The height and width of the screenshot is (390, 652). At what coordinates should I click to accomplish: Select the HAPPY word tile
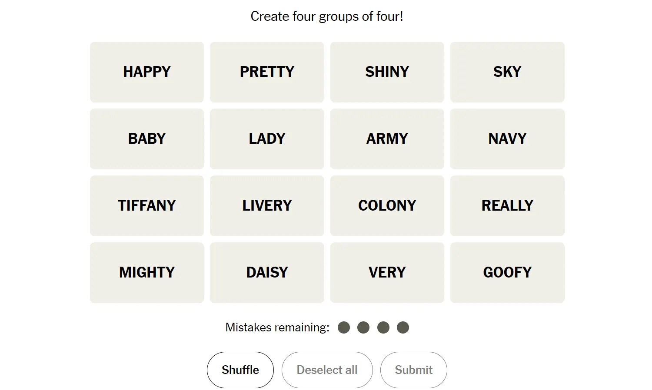[147, 72]
